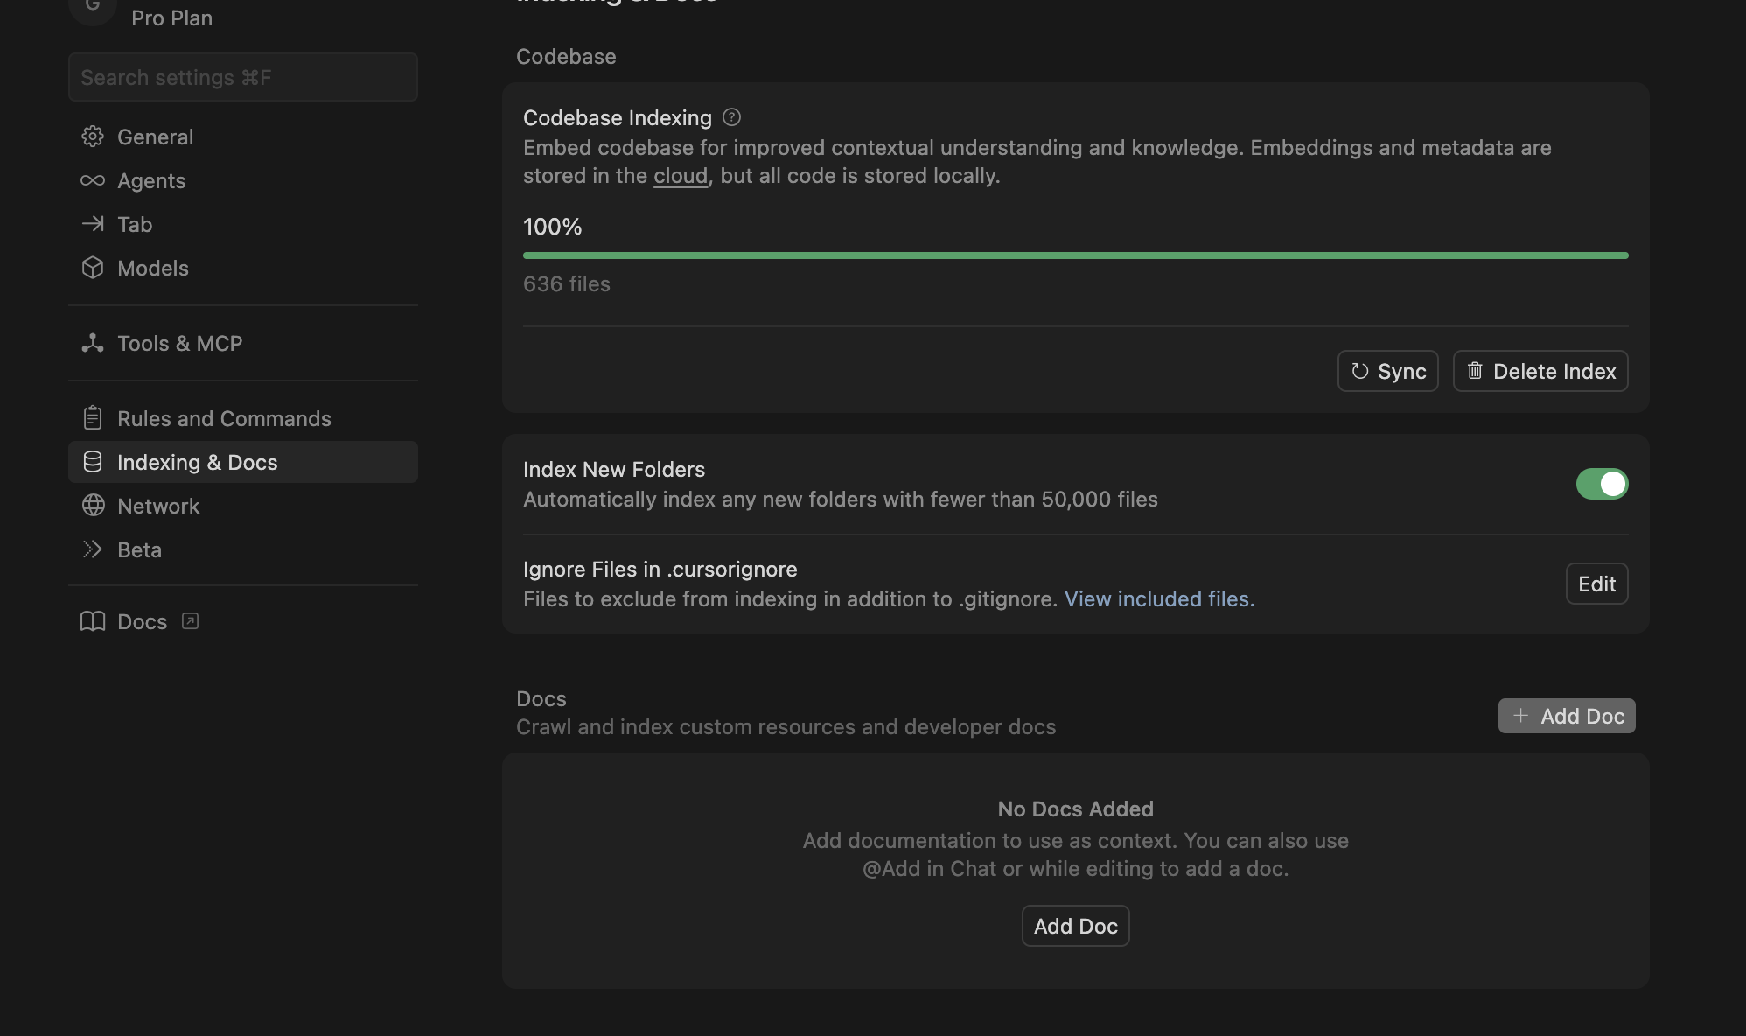Select the Tab settings section

coord(243,224)
